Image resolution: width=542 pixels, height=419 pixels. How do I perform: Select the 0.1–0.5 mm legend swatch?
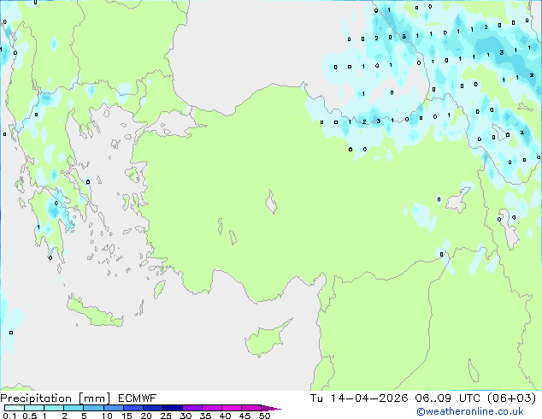pyautogui.click(x=15, y=408)
